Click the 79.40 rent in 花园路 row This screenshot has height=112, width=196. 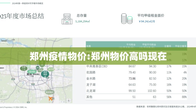tap(132, 73)
